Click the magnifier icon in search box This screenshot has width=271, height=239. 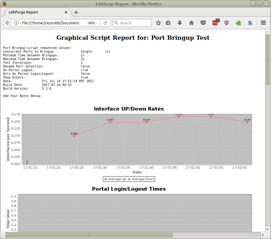(116, 23)
